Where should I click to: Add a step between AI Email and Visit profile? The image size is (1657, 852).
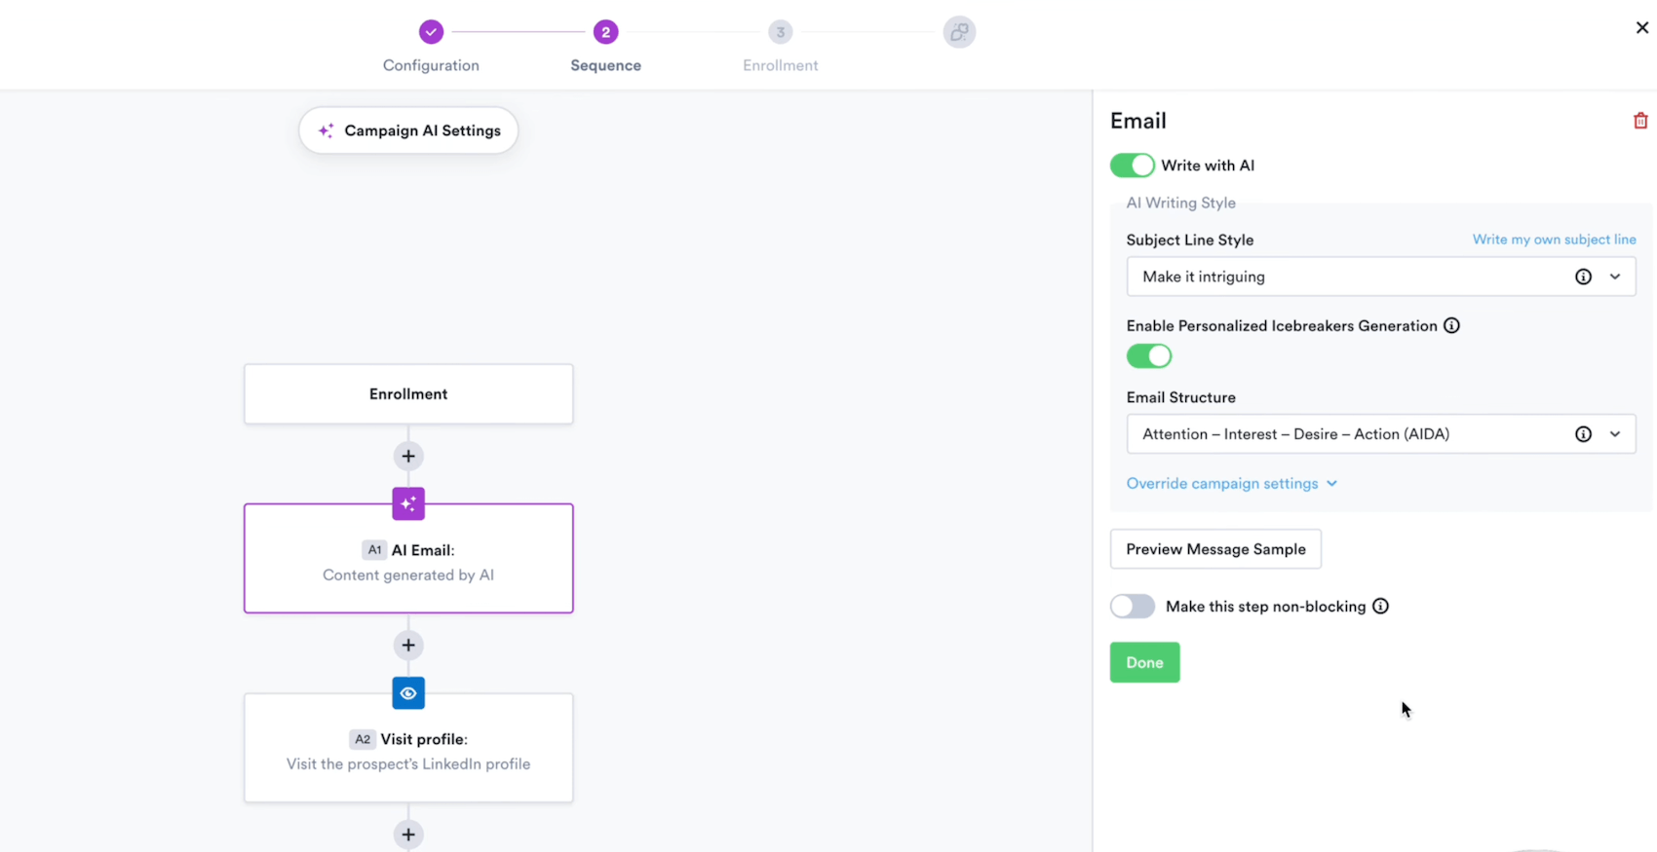pos(408,645)
